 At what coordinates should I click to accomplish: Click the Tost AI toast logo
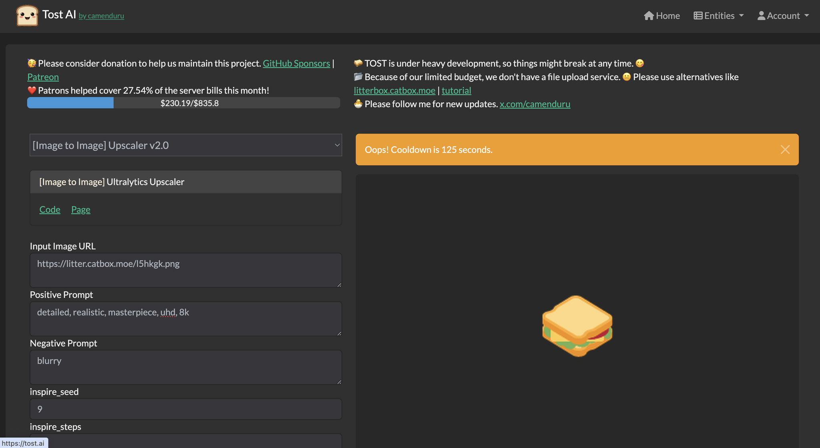click(27, 16)
